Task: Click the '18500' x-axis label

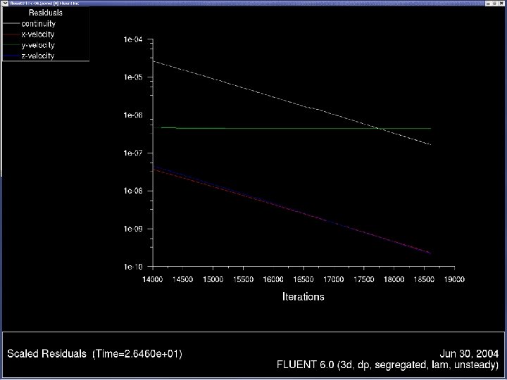Action: click(x=424, y=279)
